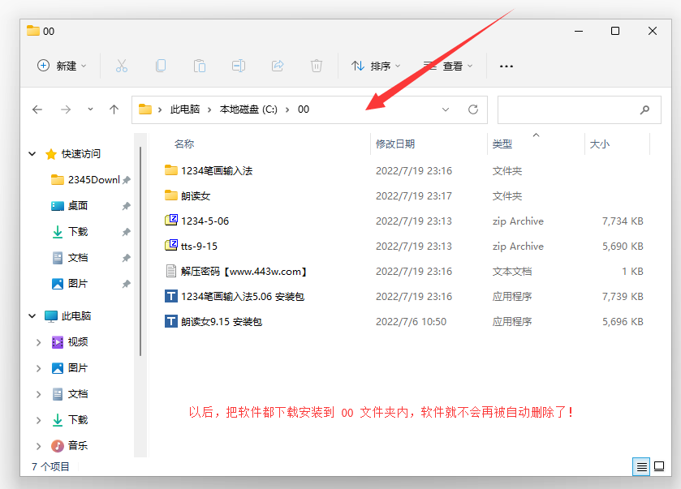Select the Rename icon in the toolbar

coord(239,66)
